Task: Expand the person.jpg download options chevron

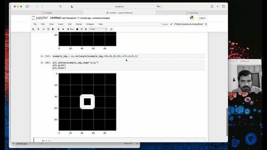Action: (42, 144)
